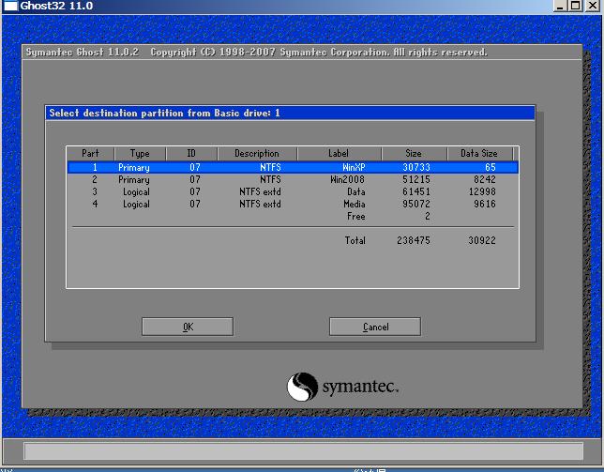
Task: Select partition 1 labeled WinXP
Action: (293, 167)
